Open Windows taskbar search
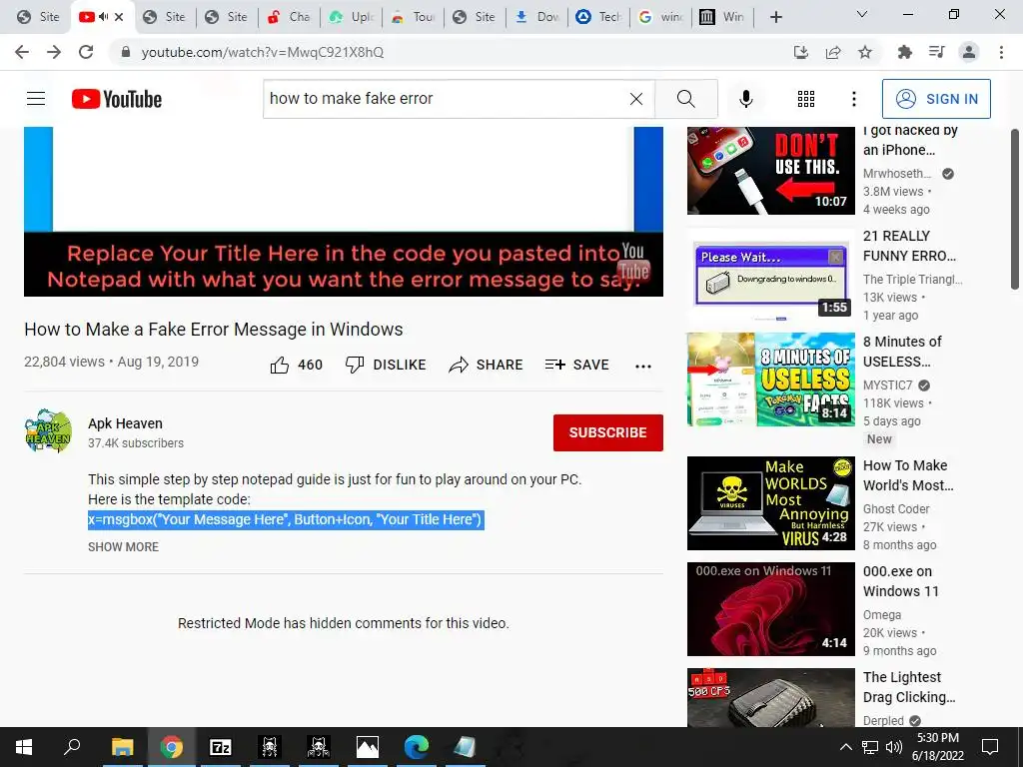This screenshot has width=1023, height=767. point(72,747)
